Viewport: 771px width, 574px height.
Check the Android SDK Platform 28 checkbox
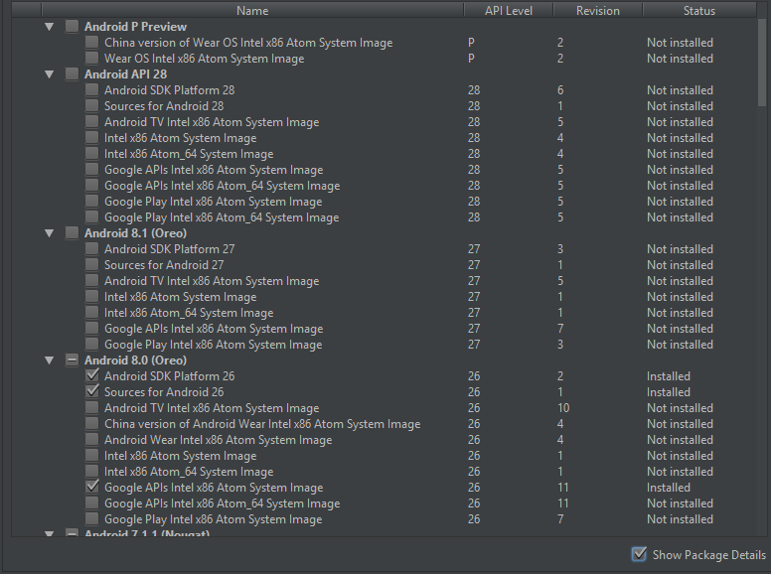pos(92,90)
